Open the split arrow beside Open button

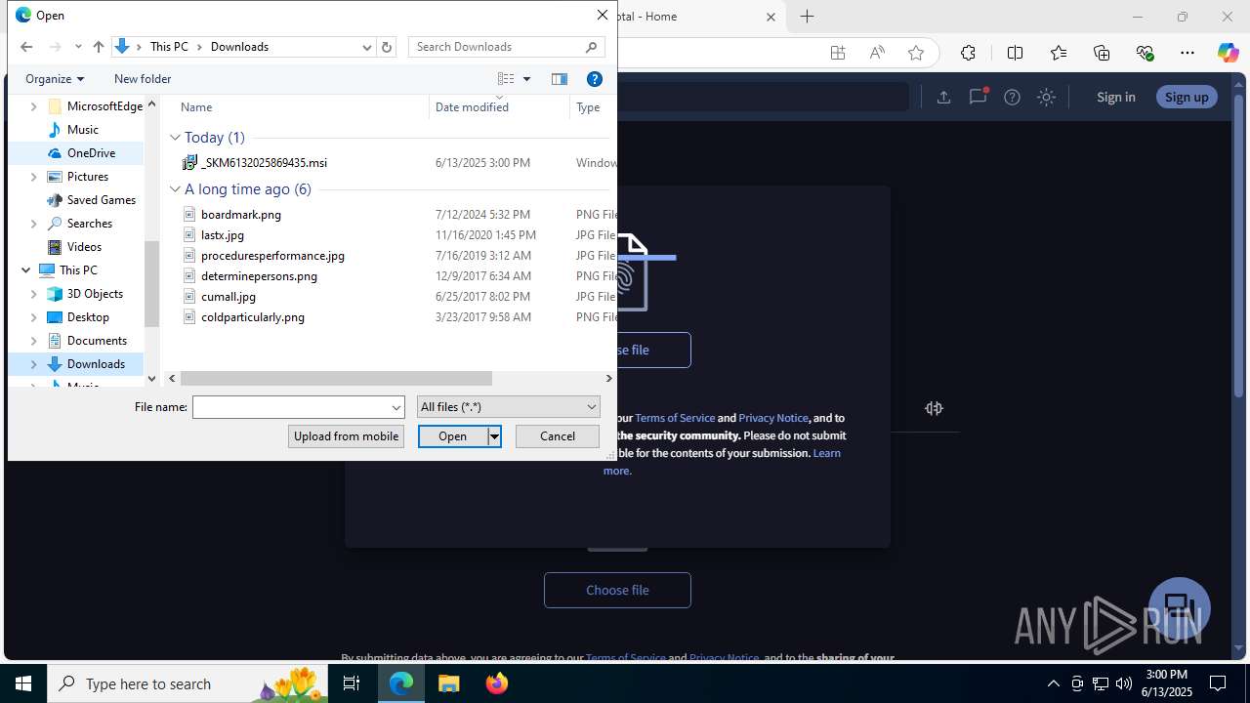[x=494, y=436]
